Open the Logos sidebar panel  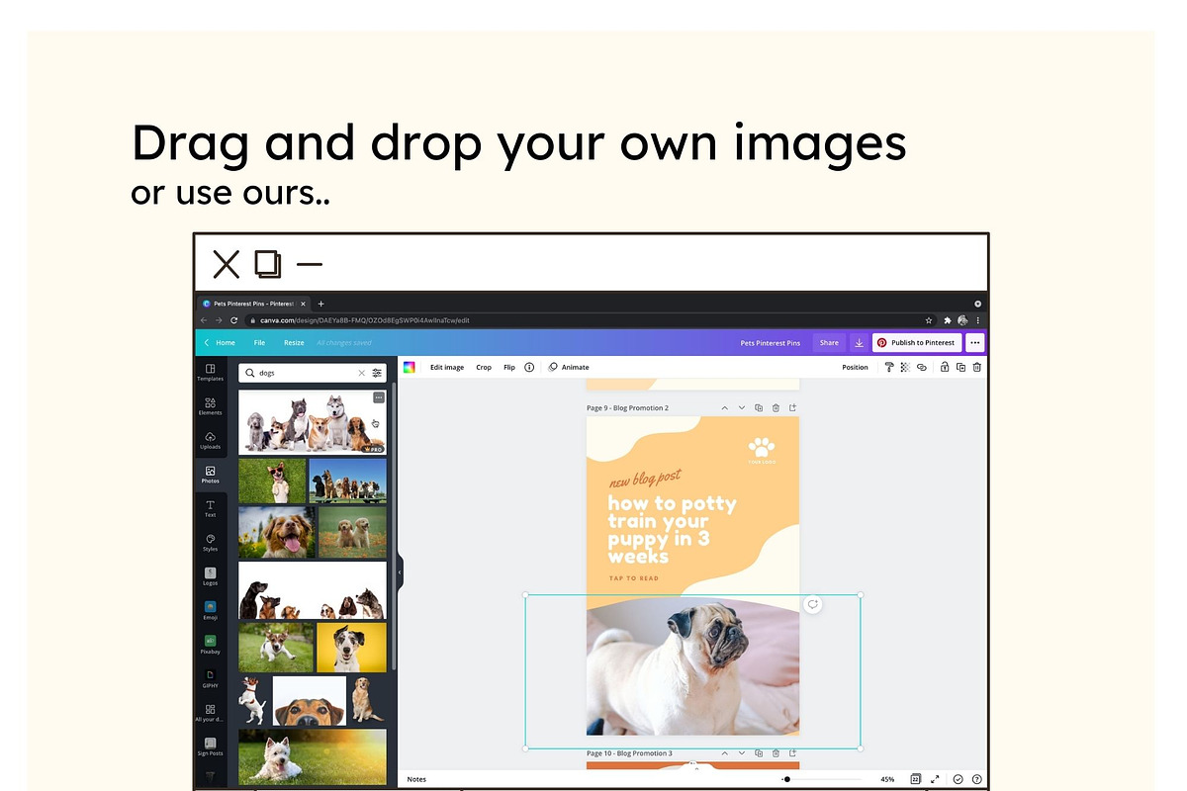[210, 575]
